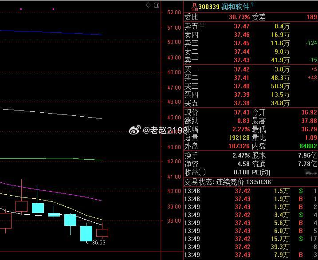Screen dimensions: 318x260
Task: Open the 润和软件 stock name
Action: coord(235,7)
